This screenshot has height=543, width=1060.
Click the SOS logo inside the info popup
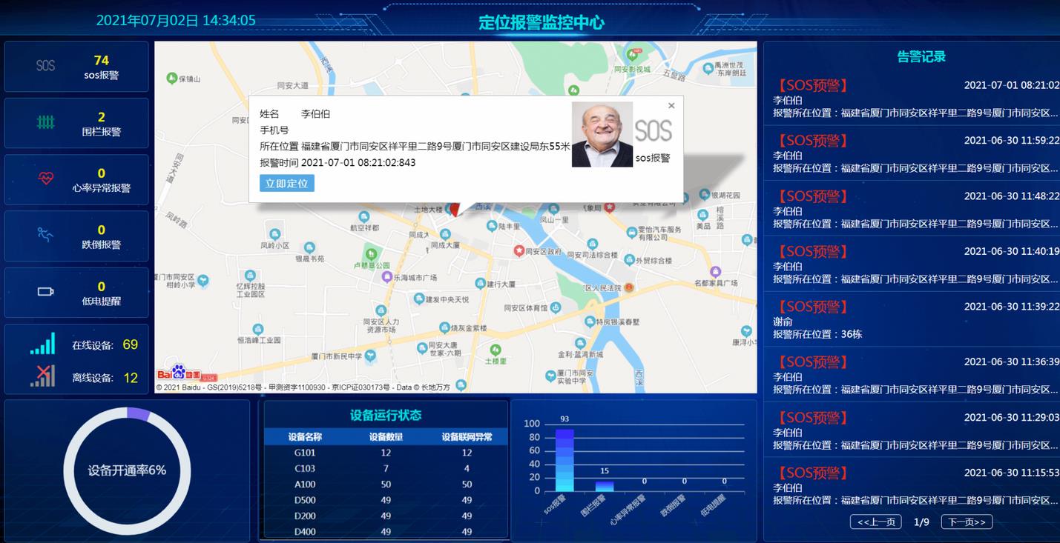click(x=653, y=130)
